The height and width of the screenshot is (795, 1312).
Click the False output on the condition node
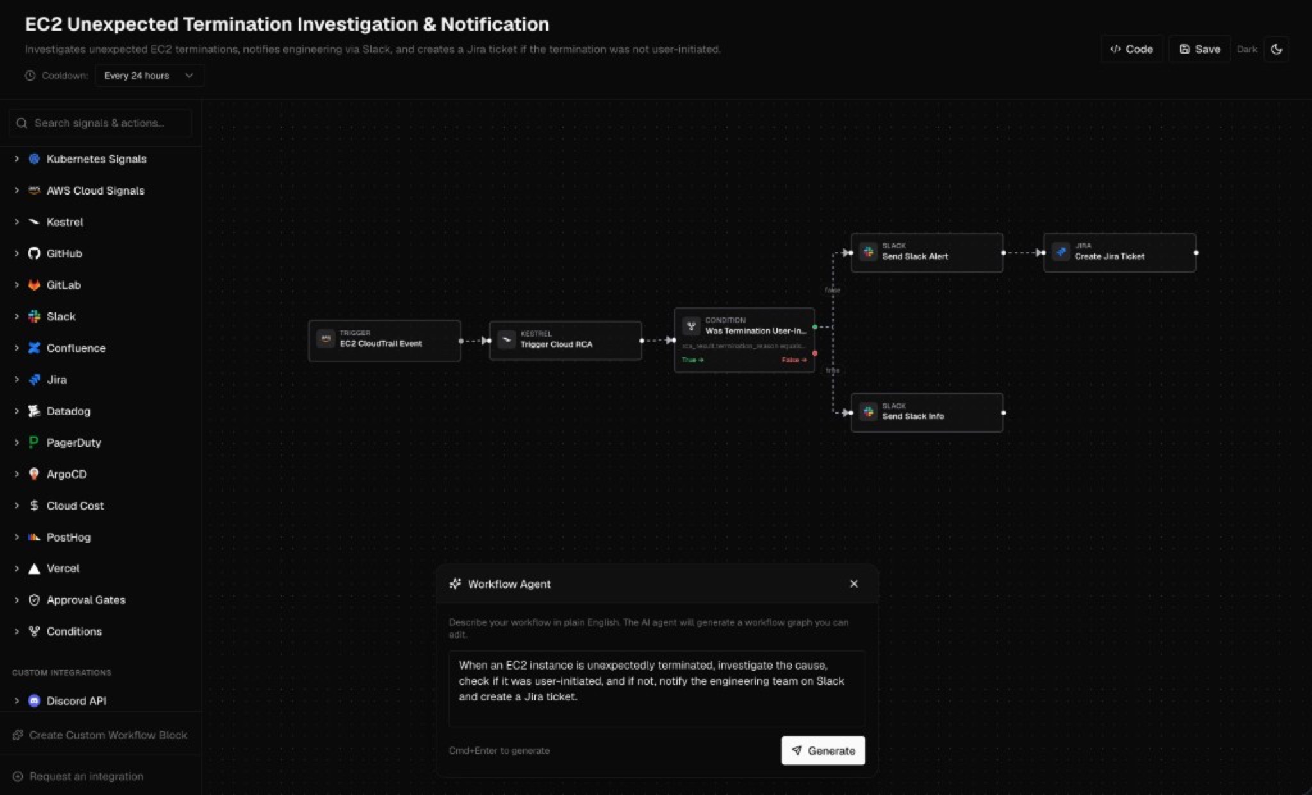coord(794,360)
